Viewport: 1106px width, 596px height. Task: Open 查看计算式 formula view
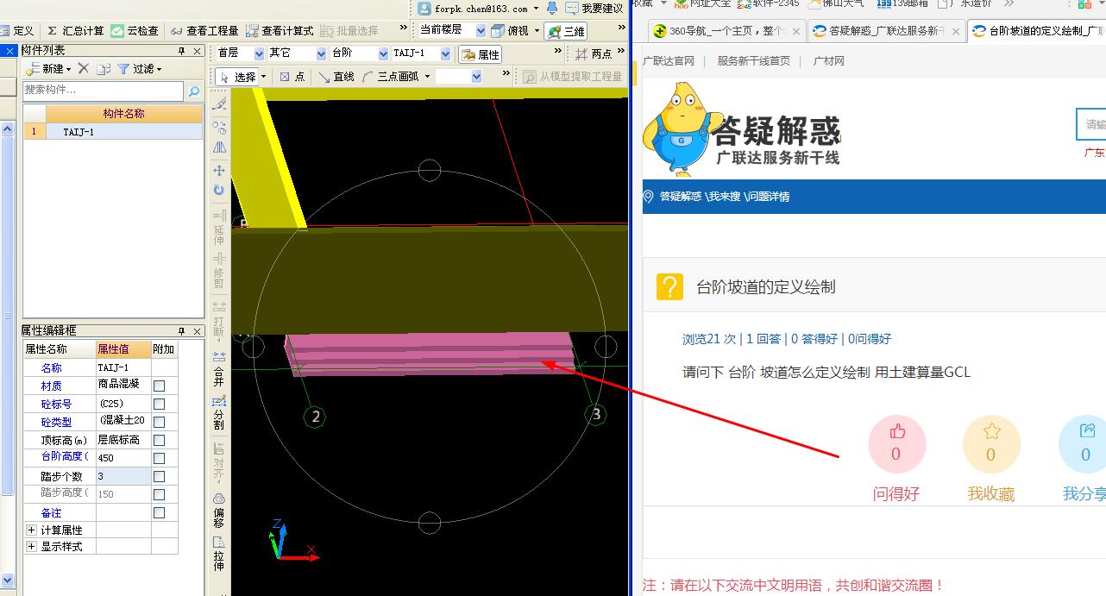point(280,30)
